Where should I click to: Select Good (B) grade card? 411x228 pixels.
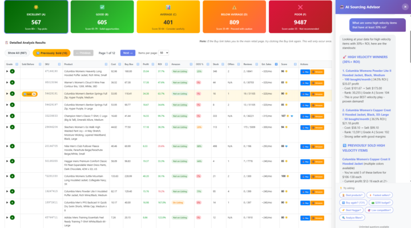pyautogui.click(x=102, y=17)
